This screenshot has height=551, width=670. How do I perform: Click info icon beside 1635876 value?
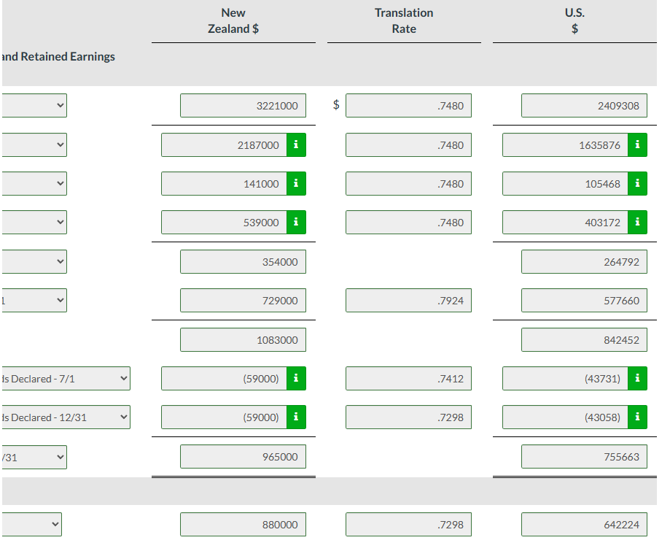coord(637,145)
